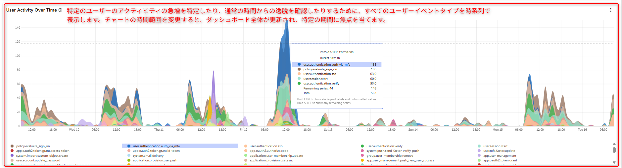
Task: Open the panel's three-dot options menu
Action: [x=611, y=10]
